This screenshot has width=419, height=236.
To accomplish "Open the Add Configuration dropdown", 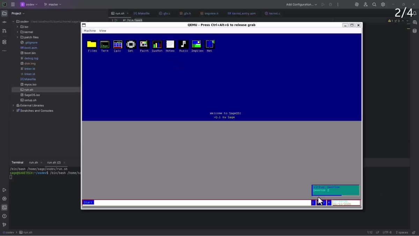I will tap(301, 5).
